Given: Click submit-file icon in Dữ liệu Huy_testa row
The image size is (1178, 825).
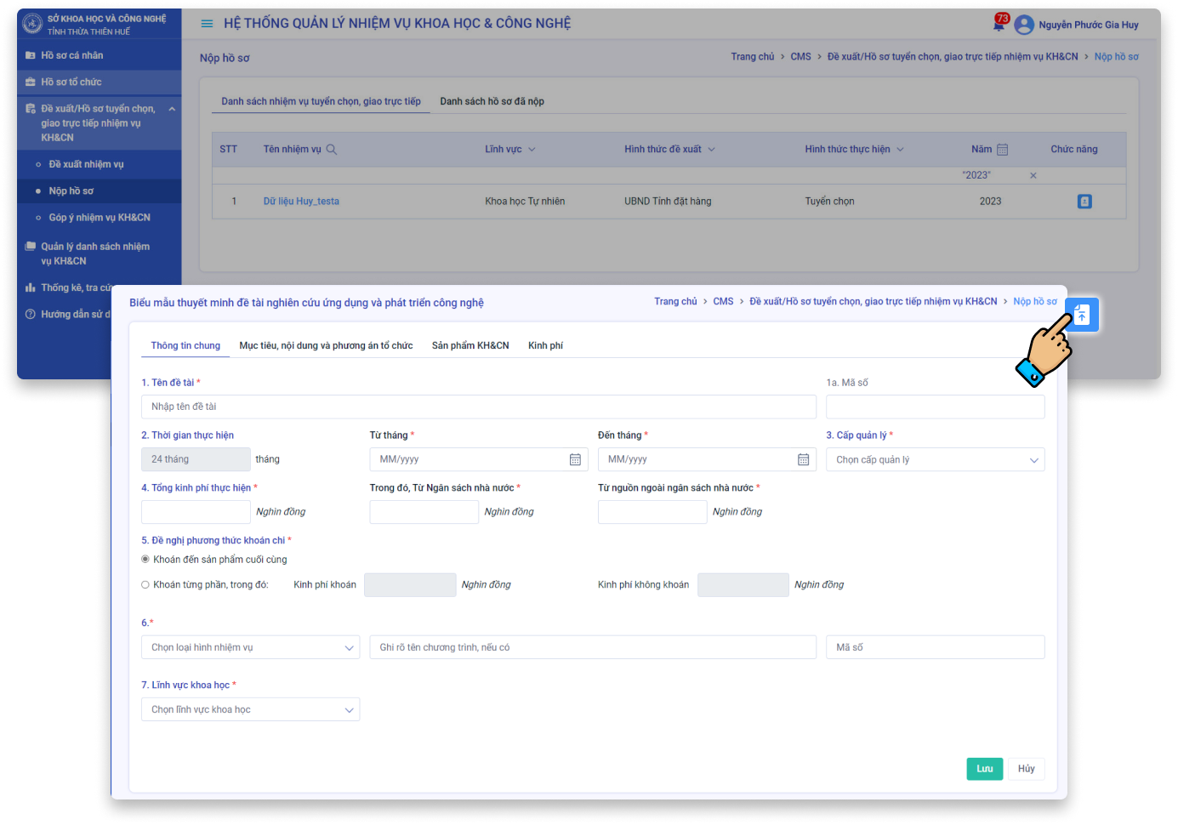Looking at the screenshot, I should [1084, 202].
